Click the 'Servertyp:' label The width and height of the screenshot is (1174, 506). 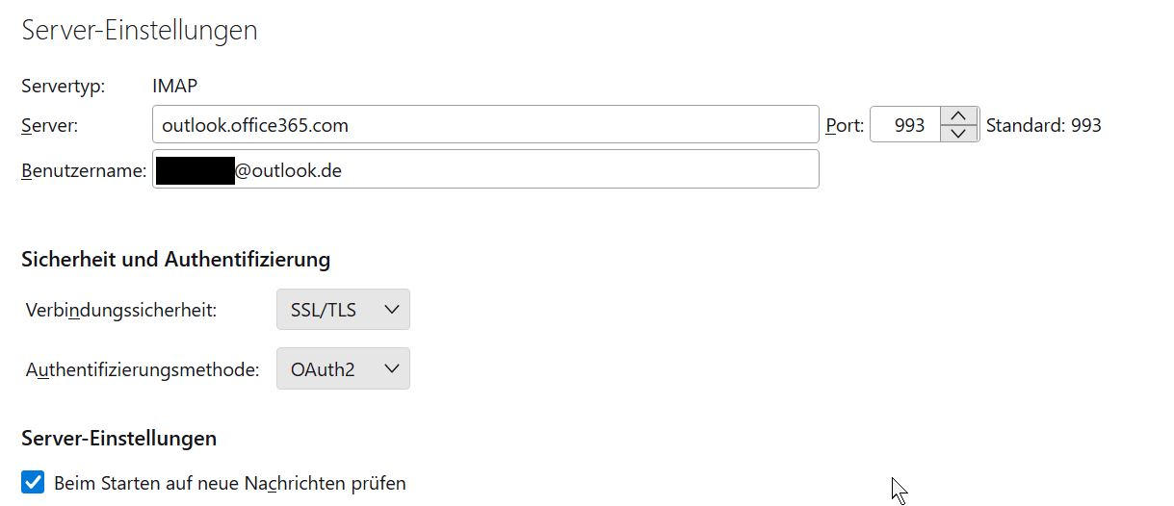(x=63, y=86)
